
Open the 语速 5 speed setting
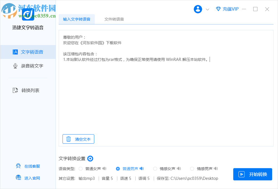[x=126, y=178]
